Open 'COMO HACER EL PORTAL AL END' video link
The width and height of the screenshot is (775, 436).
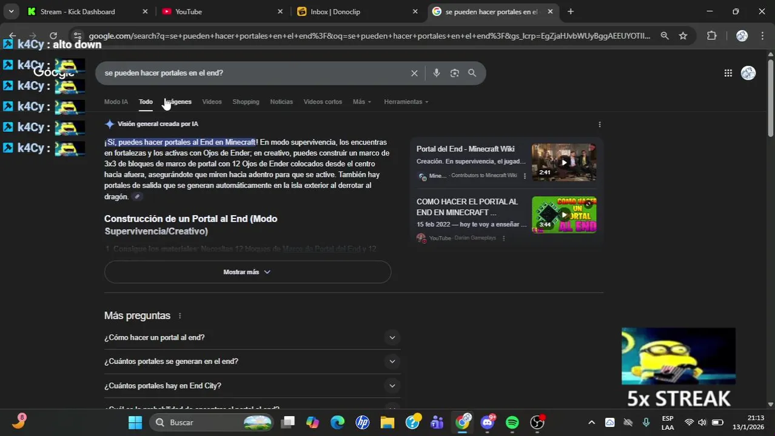467,207
